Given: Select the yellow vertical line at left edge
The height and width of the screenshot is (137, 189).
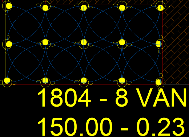Looking at the screenshot, I should [x=5, y=48].
